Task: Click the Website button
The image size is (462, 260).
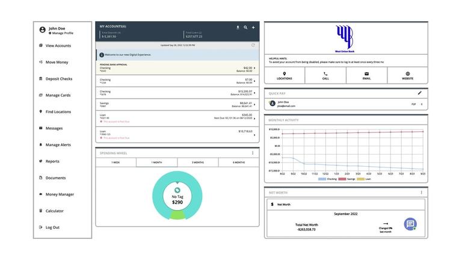Action: click(x=407, y=75)
